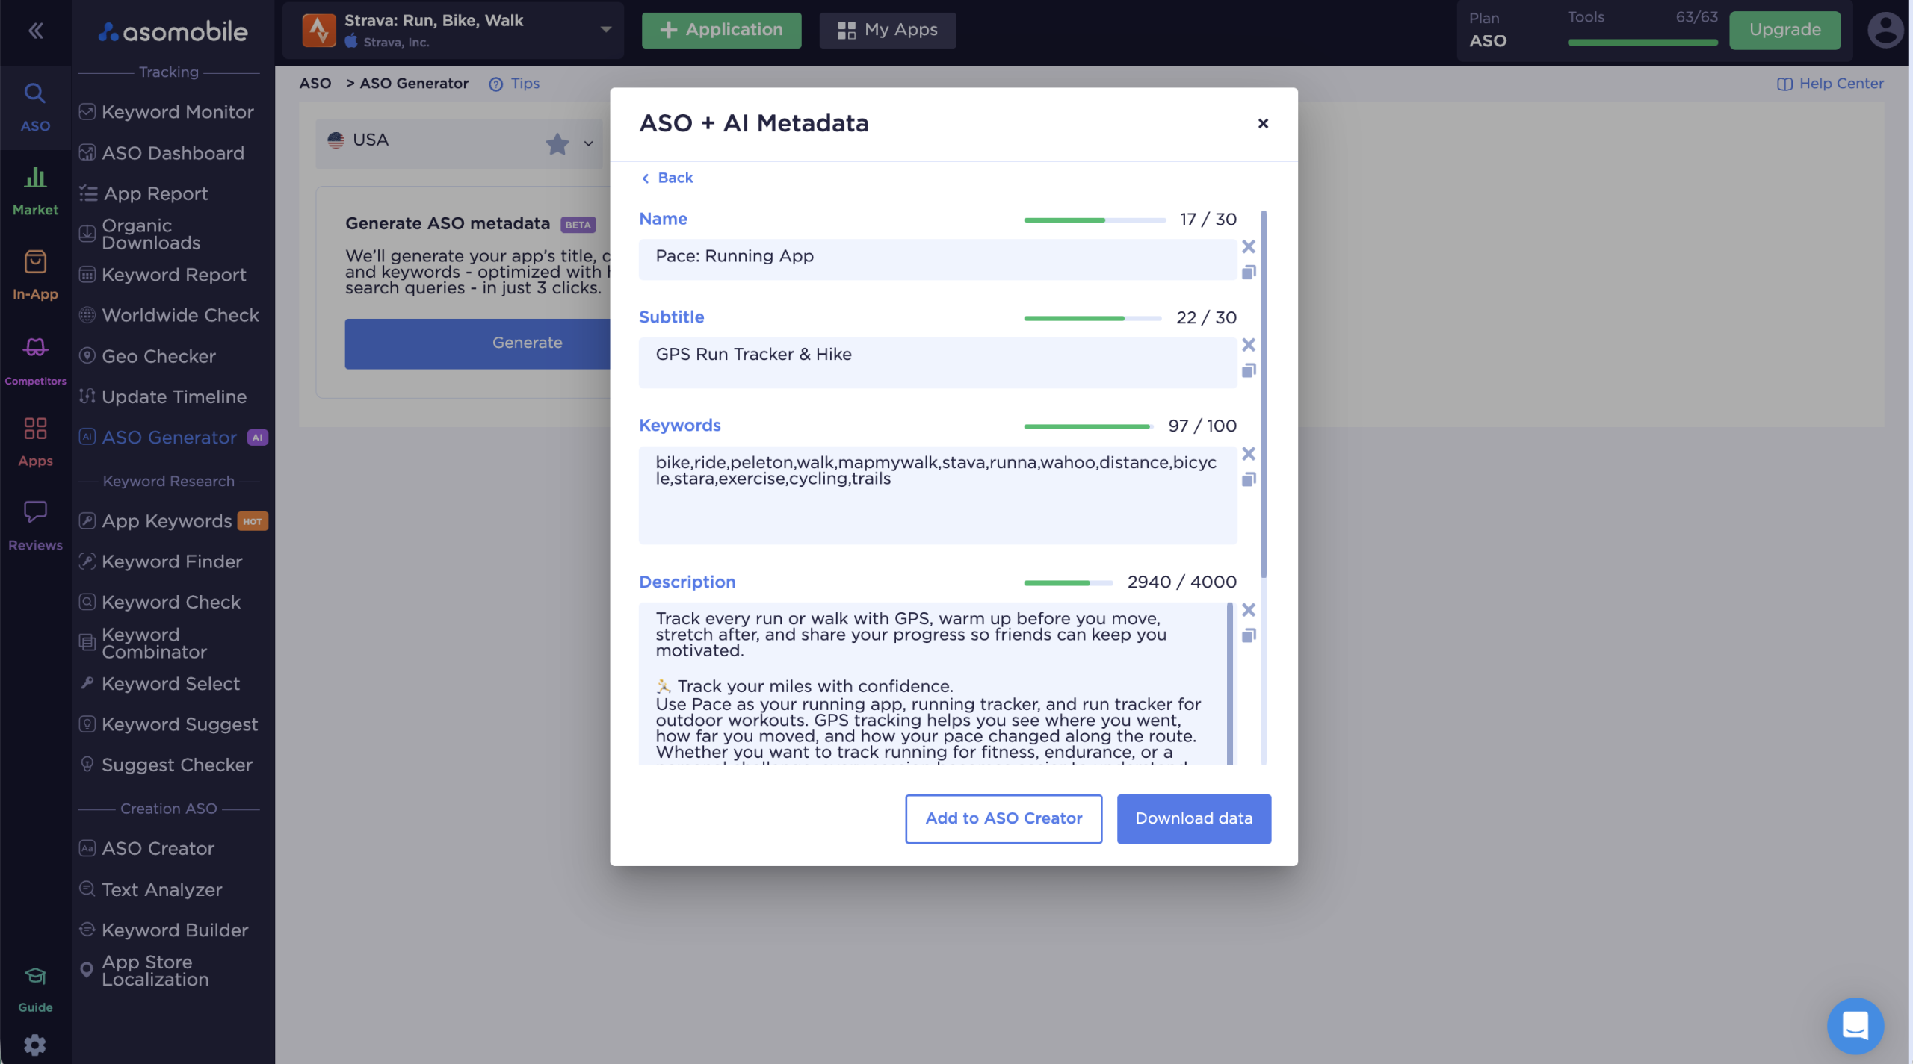Open Keyword Suggest menu item
Screen dimensions: 1913x1064
click(169, 724)
